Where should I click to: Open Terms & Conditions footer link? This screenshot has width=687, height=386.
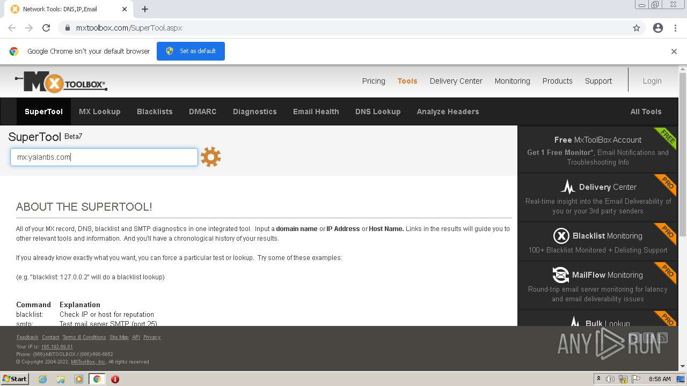(x=84, y=337)
